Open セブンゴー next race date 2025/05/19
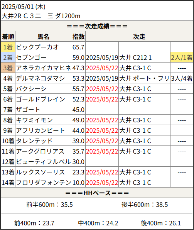The height and width of the screenshot is (230, 194). coord(102,57)
